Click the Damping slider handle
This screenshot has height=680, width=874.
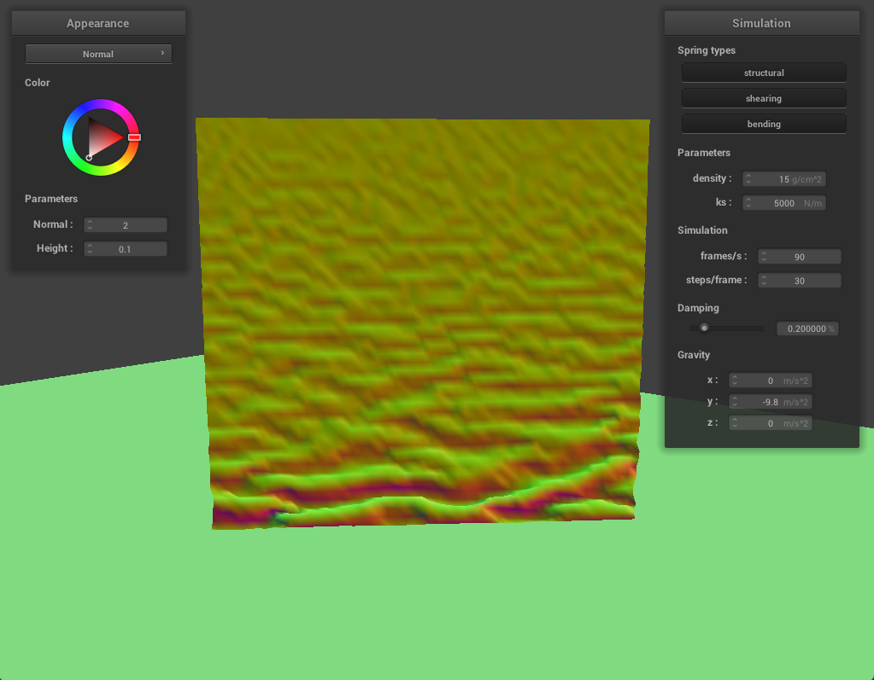click(x=704, y=328)
